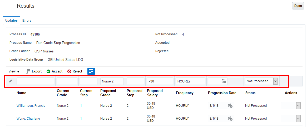Open the View menu dropdown
307x127 pixels.
tap(14, 71)
